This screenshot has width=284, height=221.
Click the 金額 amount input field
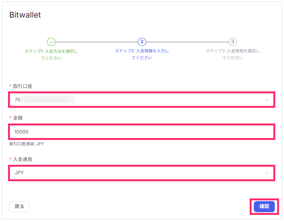pos(142,132)
